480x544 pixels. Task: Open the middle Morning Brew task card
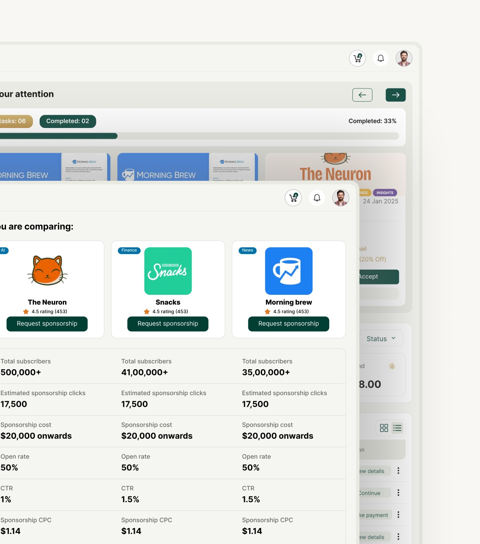[x=188, y=167]
